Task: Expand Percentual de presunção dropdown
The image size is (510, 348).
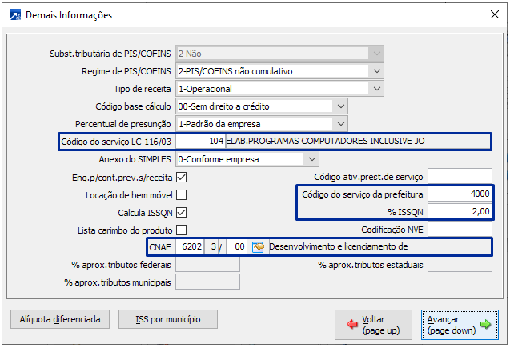Action: pos(340,124)
